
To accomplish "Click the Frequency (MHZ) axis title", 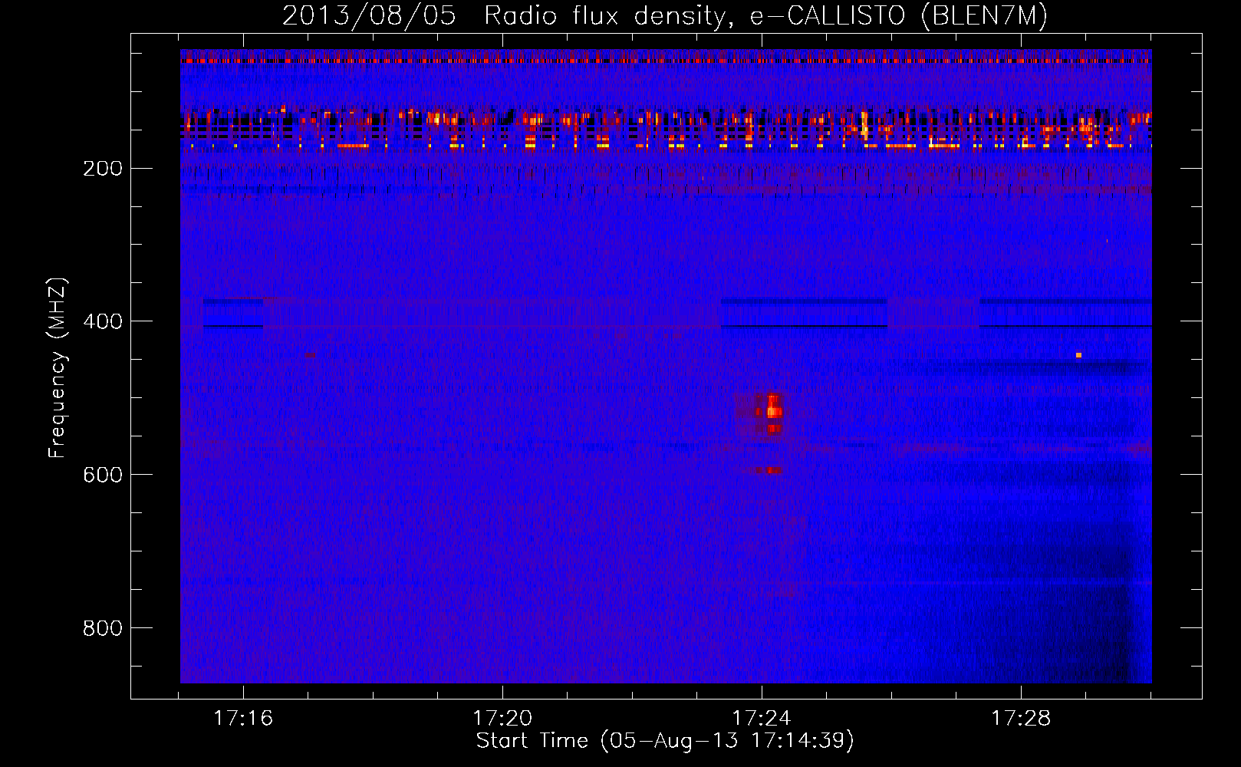I will (58, 368).
